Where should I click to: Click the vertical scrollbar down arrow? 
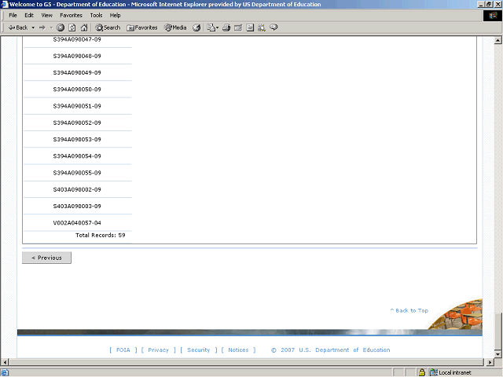[497, 354]
